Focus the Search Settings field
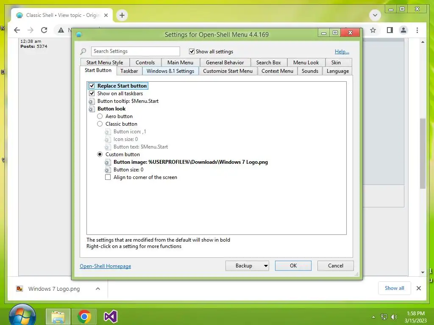434x325 pixels. (x=135, y=51)
